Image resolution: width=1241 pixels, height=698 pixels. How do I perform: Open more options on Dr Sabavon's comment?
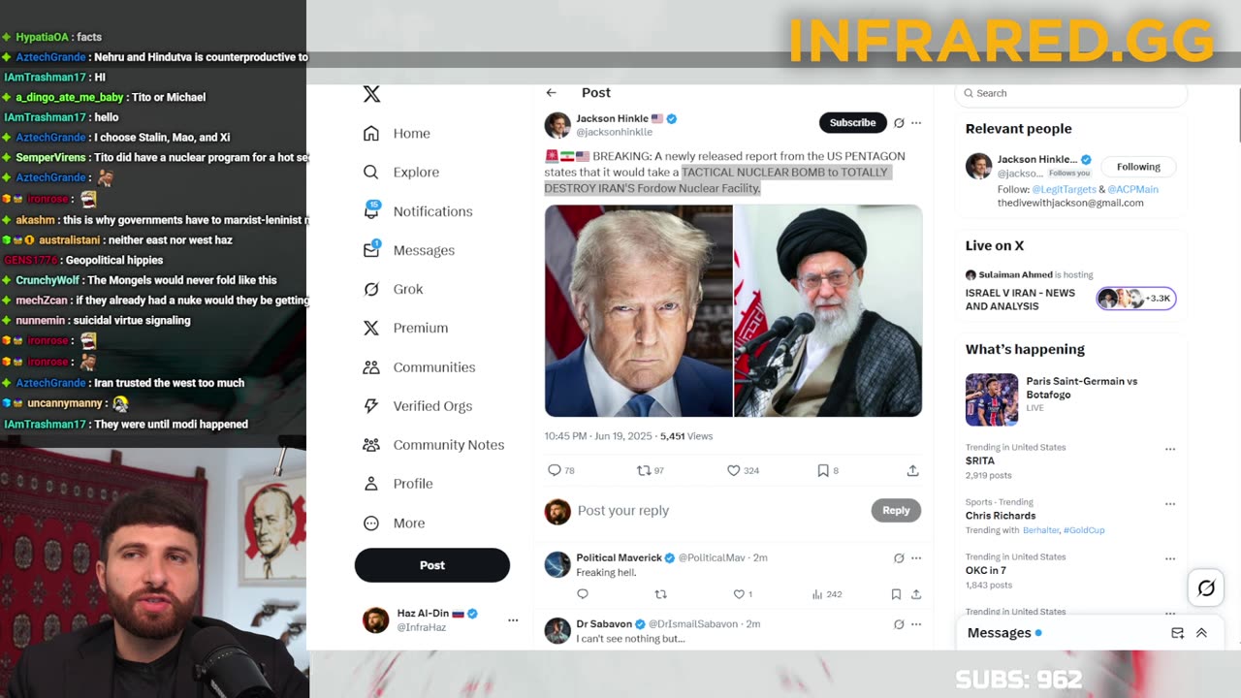916,624
